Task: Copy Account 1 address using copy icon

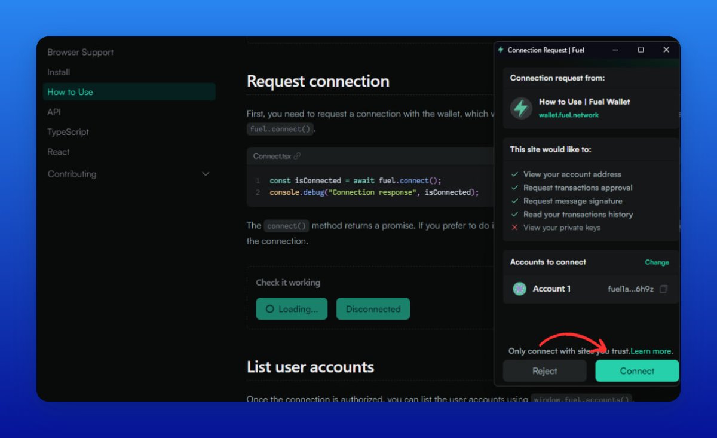Action: pyautogui.click(x=663, y=289)
